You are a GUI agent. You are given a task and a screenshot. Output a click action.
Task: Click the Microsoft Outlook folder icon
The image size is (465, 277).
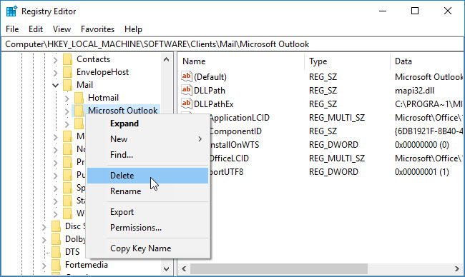point(79,111)
